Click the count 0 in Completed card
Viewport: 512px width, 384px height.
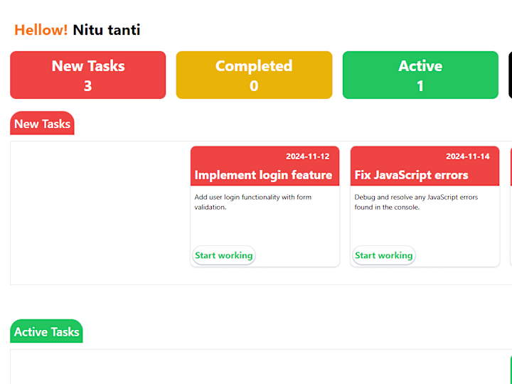point(254,86)
